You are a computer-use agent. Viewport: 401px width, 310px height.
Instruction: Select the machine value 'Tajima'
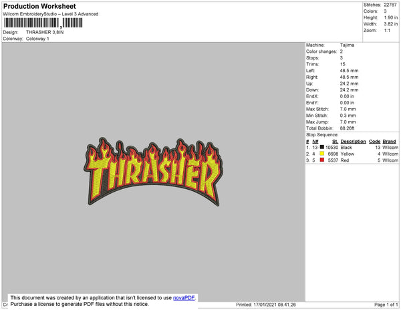coord(347,45)
